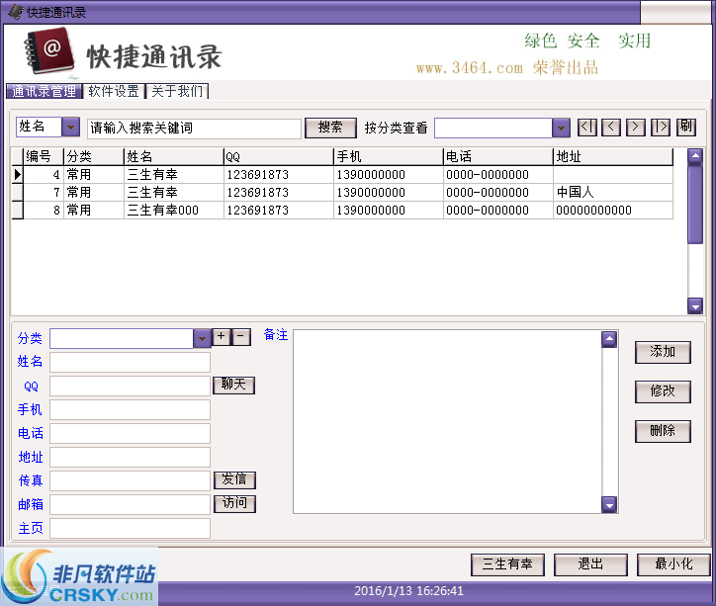
Task: Click the 删除 delete button
Action: 663,431
